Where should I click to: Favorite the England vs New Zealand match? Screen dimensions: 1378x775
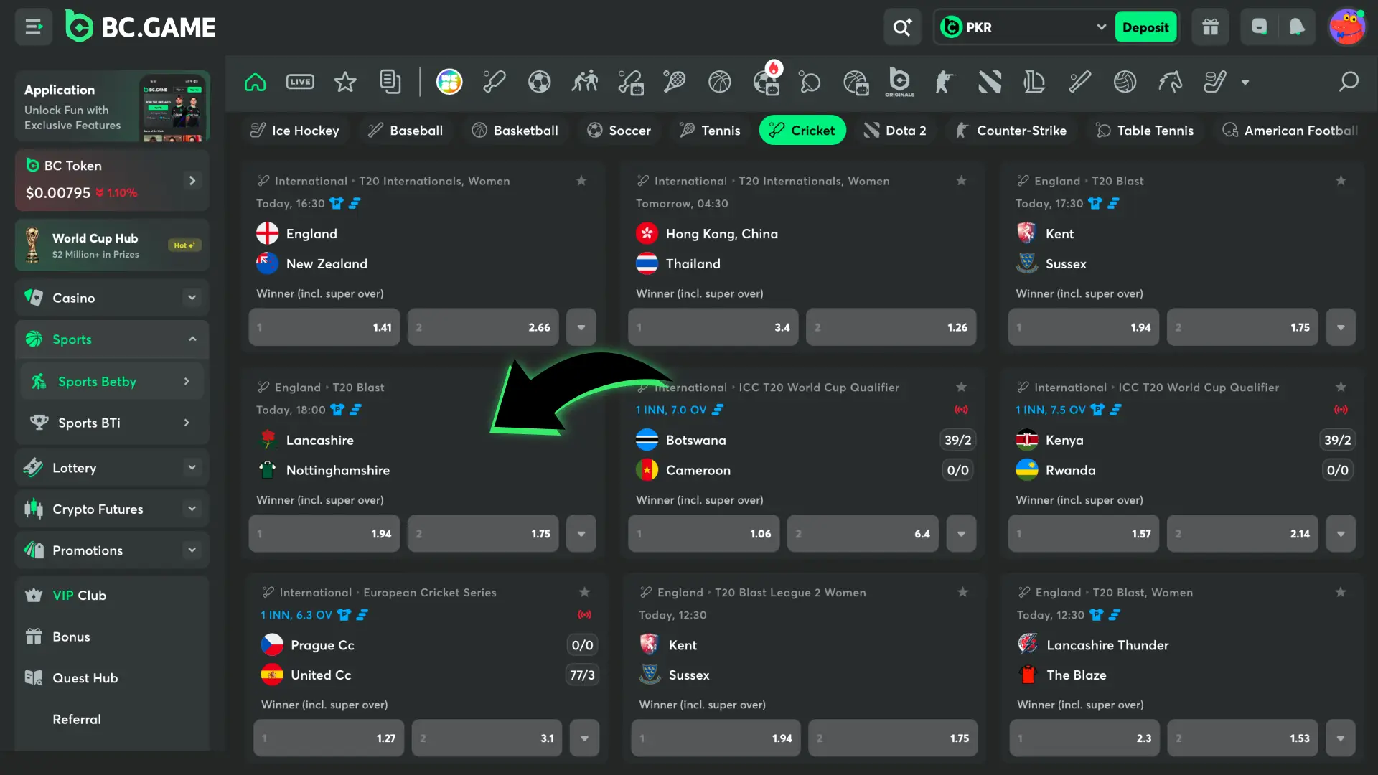click(581, 181)
